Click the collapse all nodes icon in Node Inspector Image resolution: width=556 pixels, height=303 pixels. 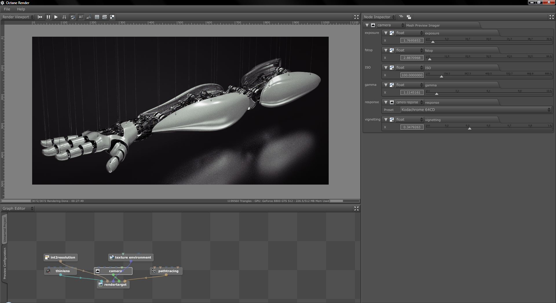[x=401, y=17]
